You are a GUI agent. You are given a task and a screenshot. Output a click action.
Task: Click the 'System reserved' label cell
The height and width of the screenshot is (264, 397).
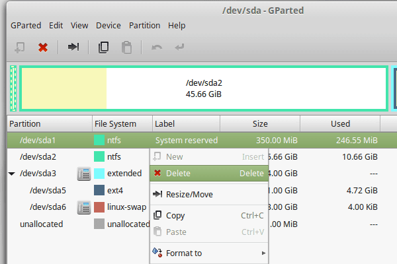click(187, 141)
